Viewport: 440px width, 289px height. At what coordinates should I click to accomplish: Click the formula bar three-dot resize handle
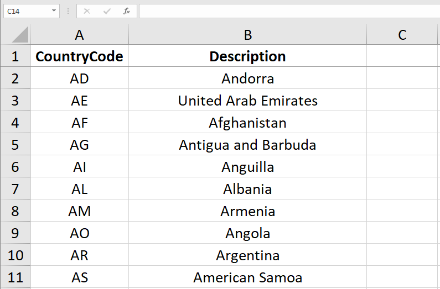pyautogui.click(x=68, y=11)
